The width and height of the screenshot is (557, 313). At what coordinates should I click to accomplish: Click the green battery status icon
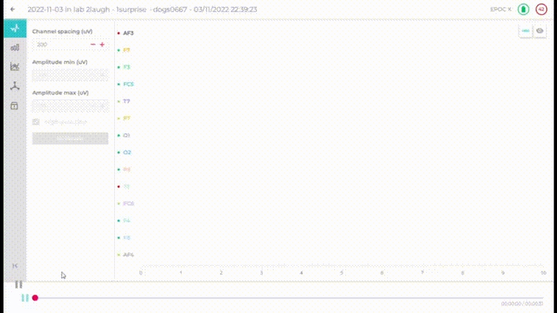[x=523, y=10]
